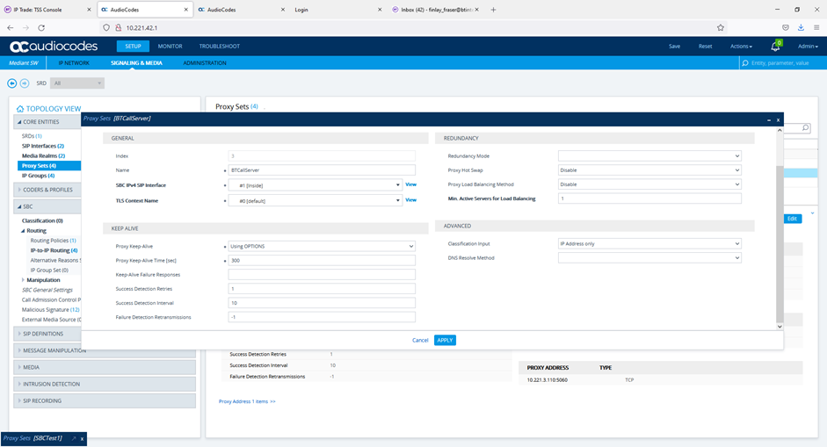The image size is (827, 447).
Task: Click the View link beside TLS Context Name
Action: (410, 200)
